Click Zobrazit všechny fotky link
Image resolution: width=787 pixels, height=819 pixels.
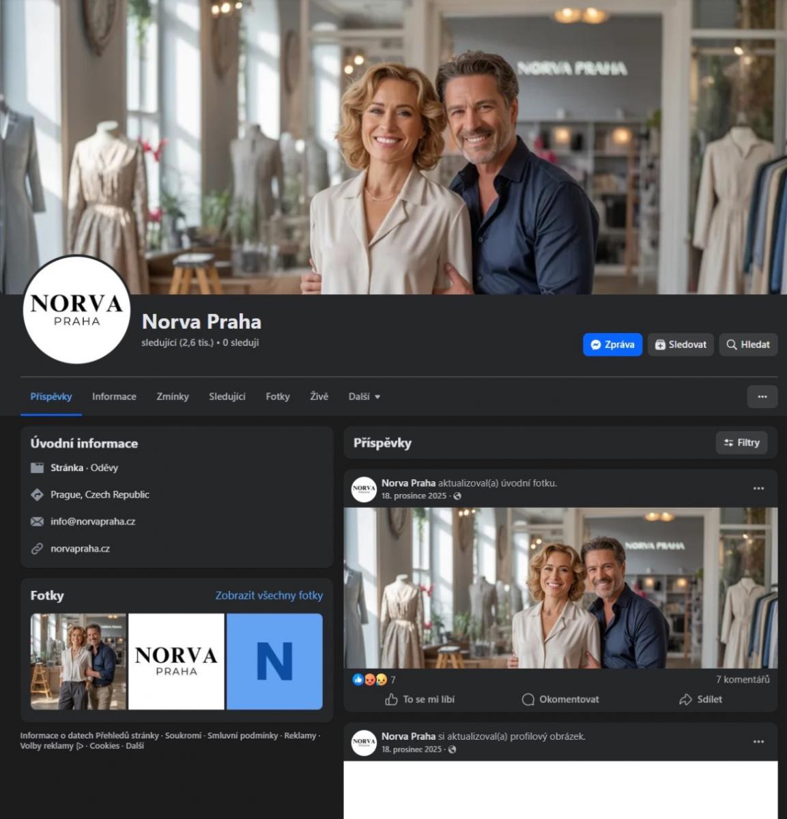point(269,595)
